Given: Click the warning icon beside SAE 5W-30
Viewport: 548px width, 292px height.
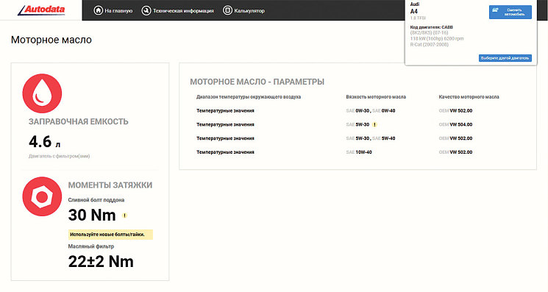Looking at the screenshot, I should pos(374,124).
